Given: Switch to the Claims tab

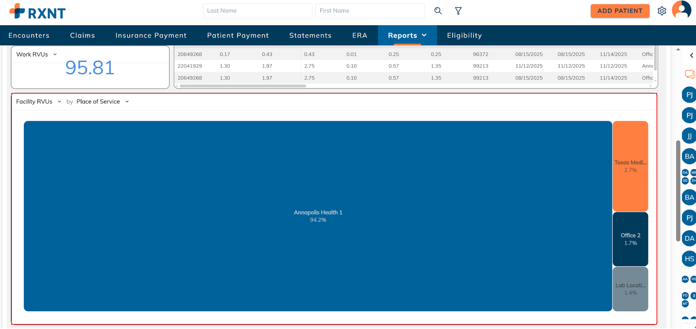Looking at the screenshot, I should tap(82, 36).
